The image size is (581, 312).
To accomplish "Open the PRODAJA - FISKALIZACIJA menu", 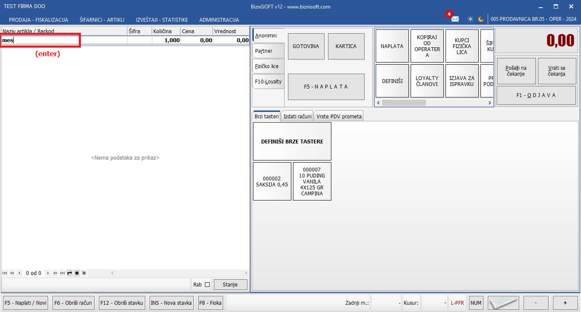I will pos(38,20).
